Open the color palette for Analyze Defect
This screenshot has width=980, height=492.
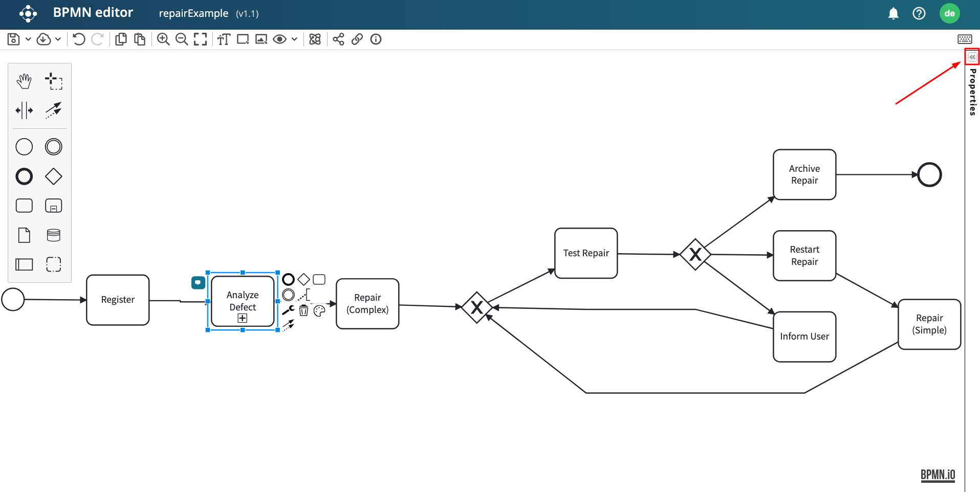click(319, 311)
